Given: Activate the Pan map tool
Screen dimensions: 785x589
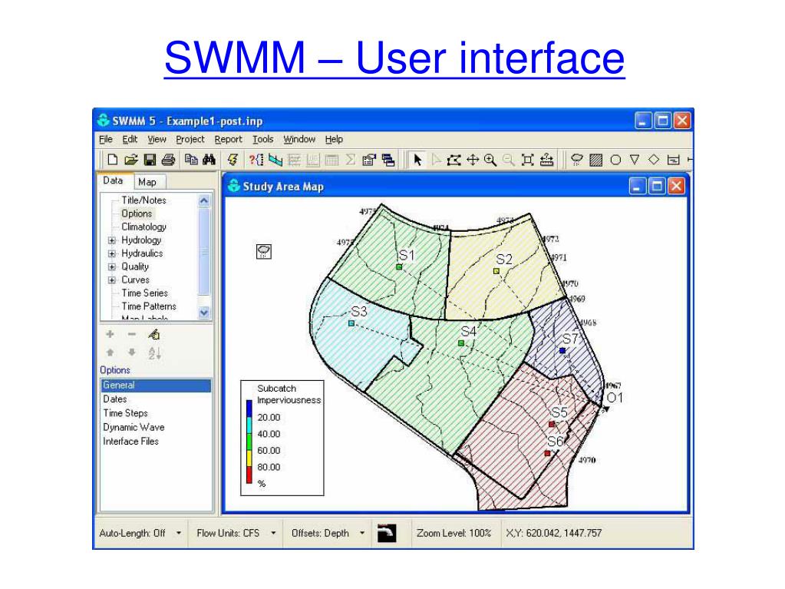Looking at the screenshot, I should tap(472, 160).
